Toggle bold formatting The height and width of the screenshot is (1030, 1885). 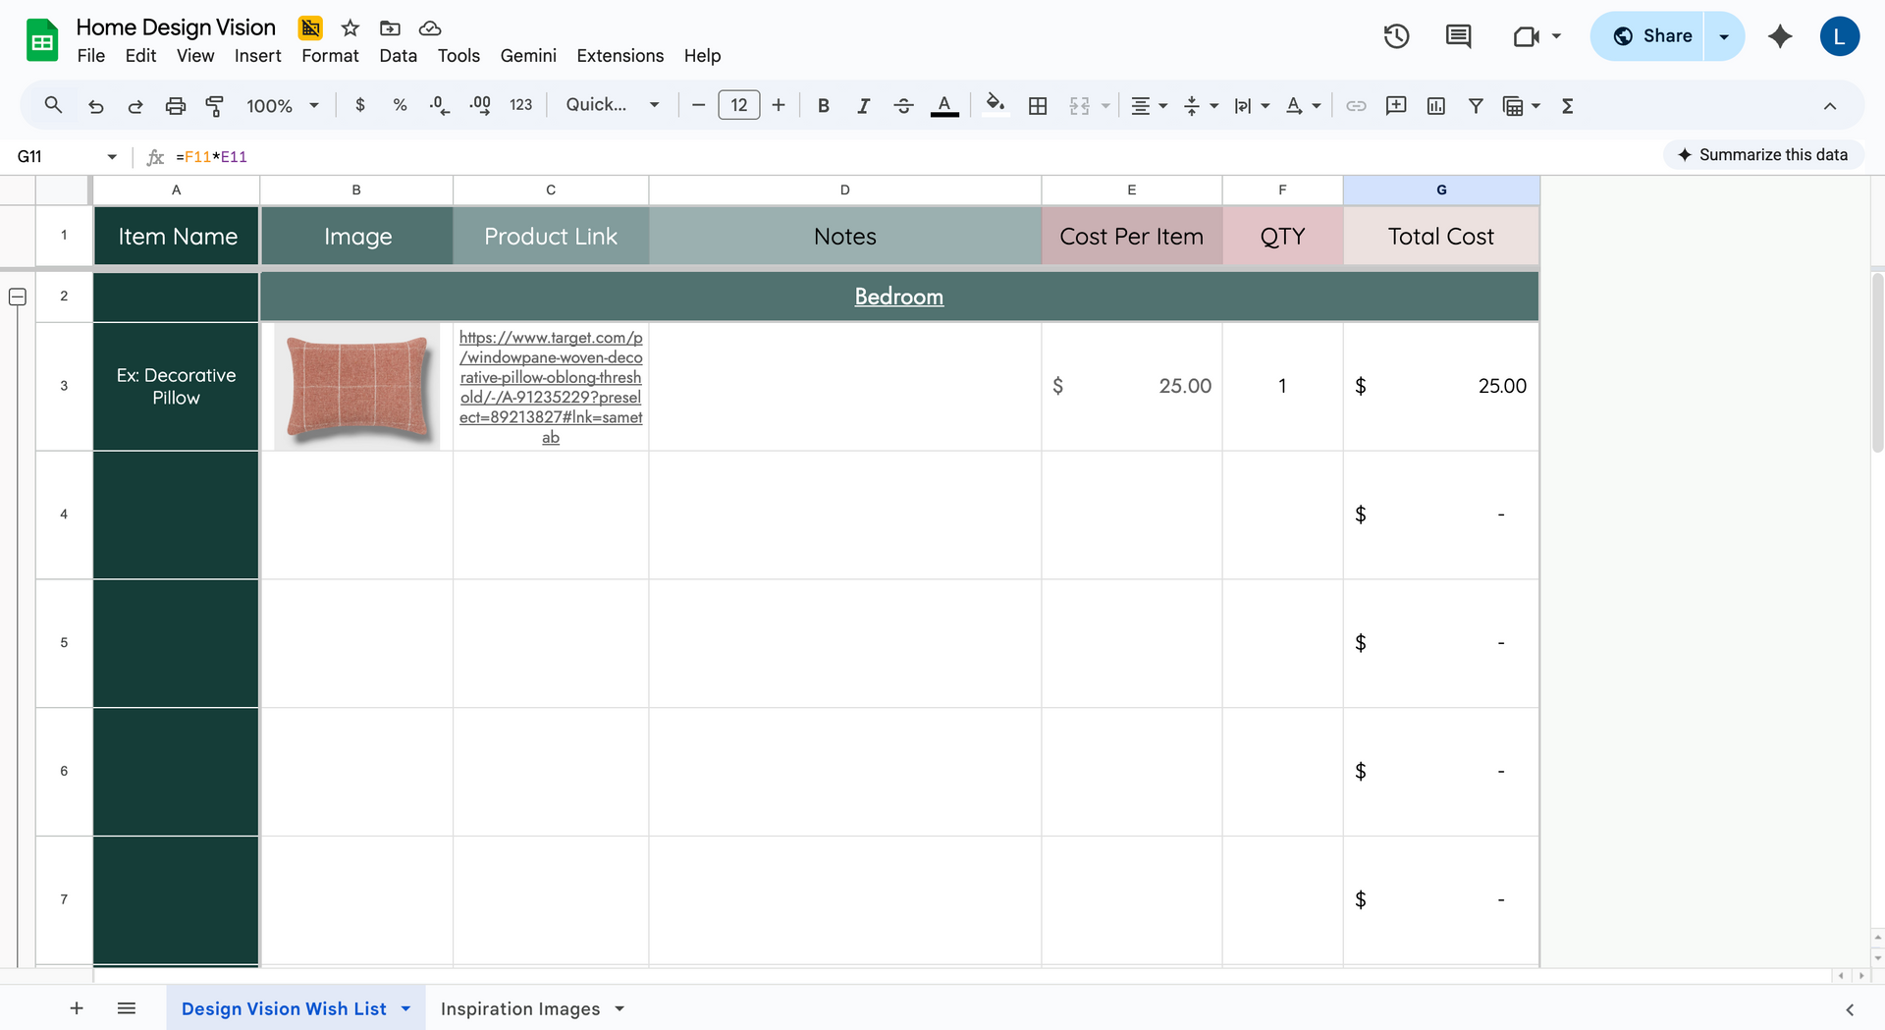point(824,105)
